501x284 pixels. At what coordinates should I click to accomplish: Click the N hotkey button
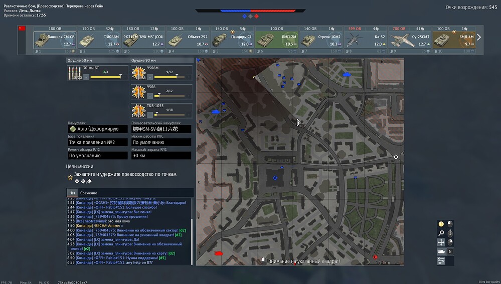[450, 252]
